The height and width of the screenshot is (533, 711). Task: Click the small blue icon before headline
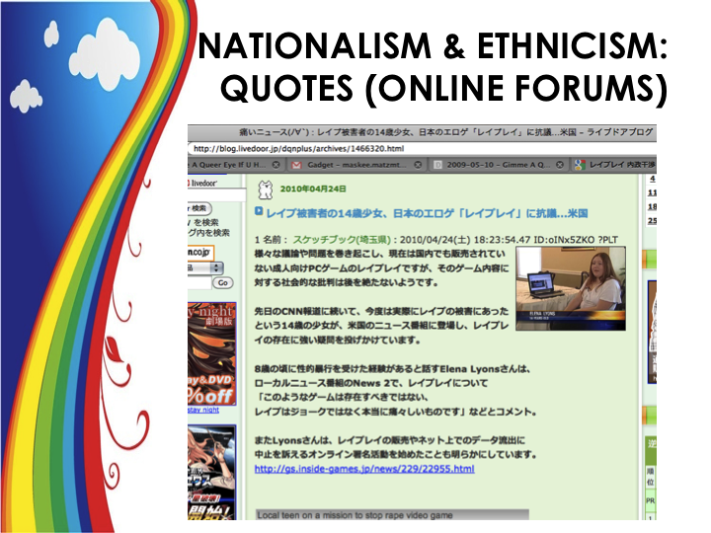[x=259, y=211]
